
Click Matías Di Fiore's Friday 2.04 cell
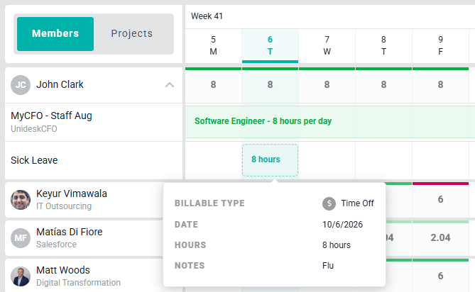point(440,238)
